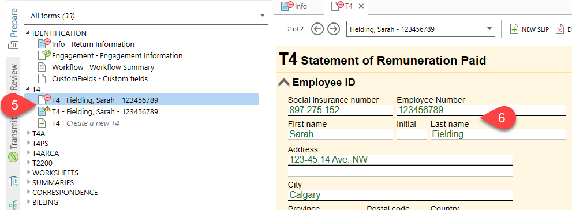The image size is (572, 210).
Task: Click the Workflow document icon
Action: [x=42, y=67]
